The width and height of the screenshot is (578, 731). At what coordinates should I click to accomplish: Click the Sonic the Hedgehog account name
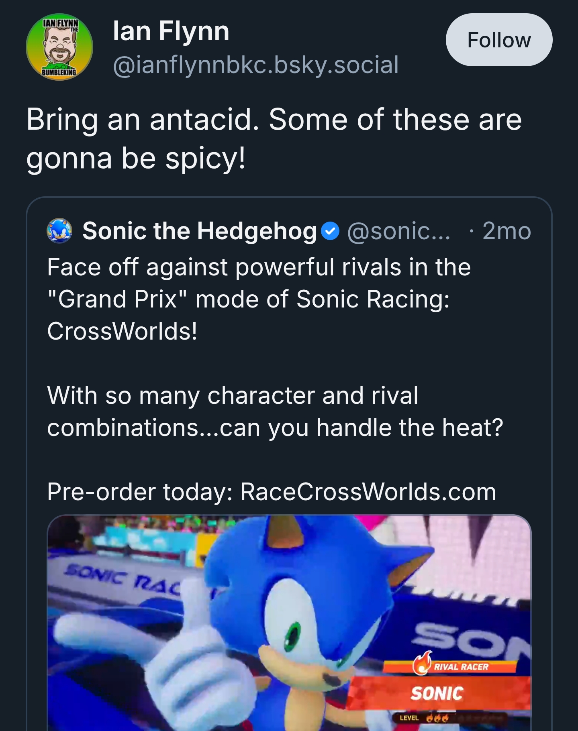200,231
